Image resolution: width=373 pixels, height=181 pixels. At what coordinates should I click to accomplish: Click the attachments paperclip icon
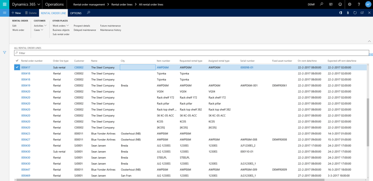(x=348, y=13)
